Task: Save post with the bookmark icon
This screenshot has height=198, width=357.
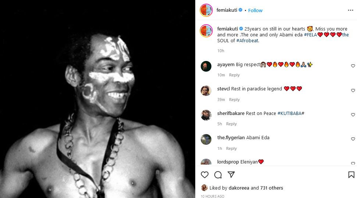Action: coord(351,175)
